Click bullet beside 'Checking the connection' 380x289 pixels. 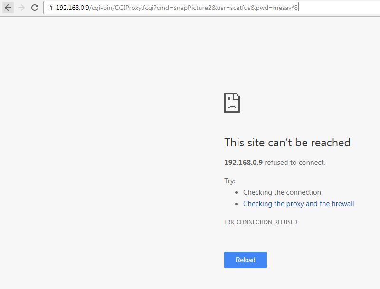pyautogui.click(x=236, y=192)
